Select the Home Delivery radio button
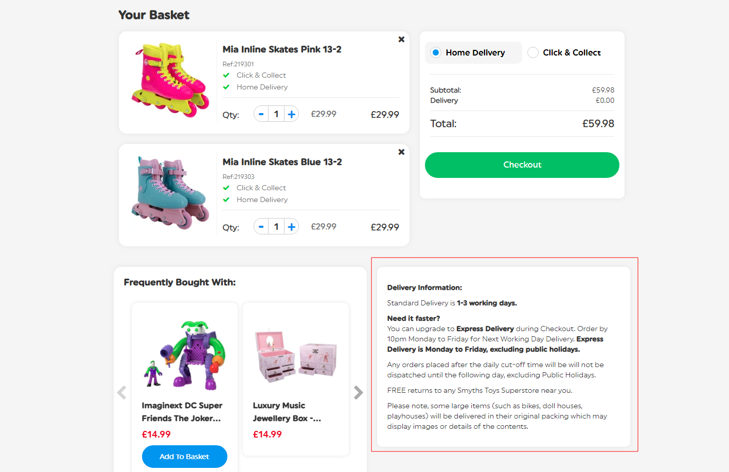Screen dimensions: 729x472 point(436,52)
